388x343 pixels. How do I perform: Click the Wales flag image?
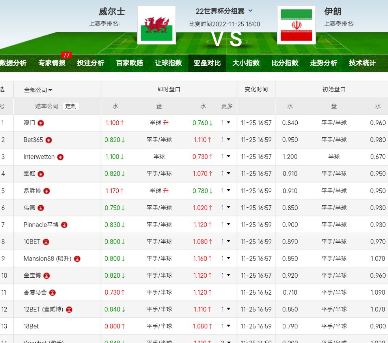coord(157,25)
